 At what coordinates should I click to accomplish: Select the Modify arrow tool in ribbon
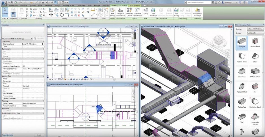click(x=5, y=12)
